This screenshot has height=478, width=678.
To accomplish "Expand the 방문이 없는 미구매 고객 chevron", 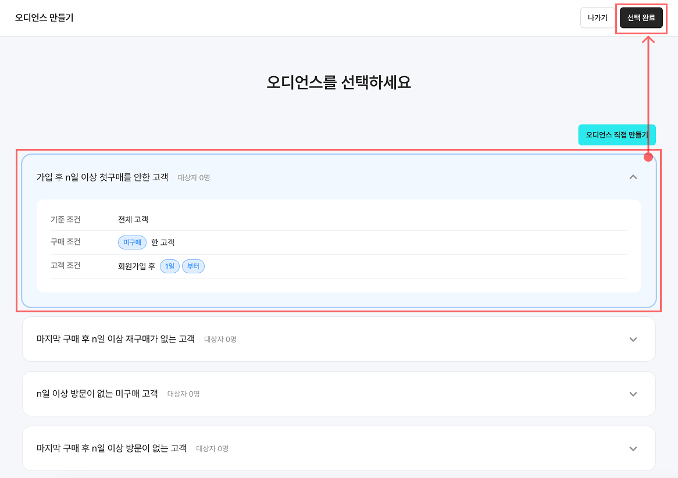I will (x=633, y=394).
